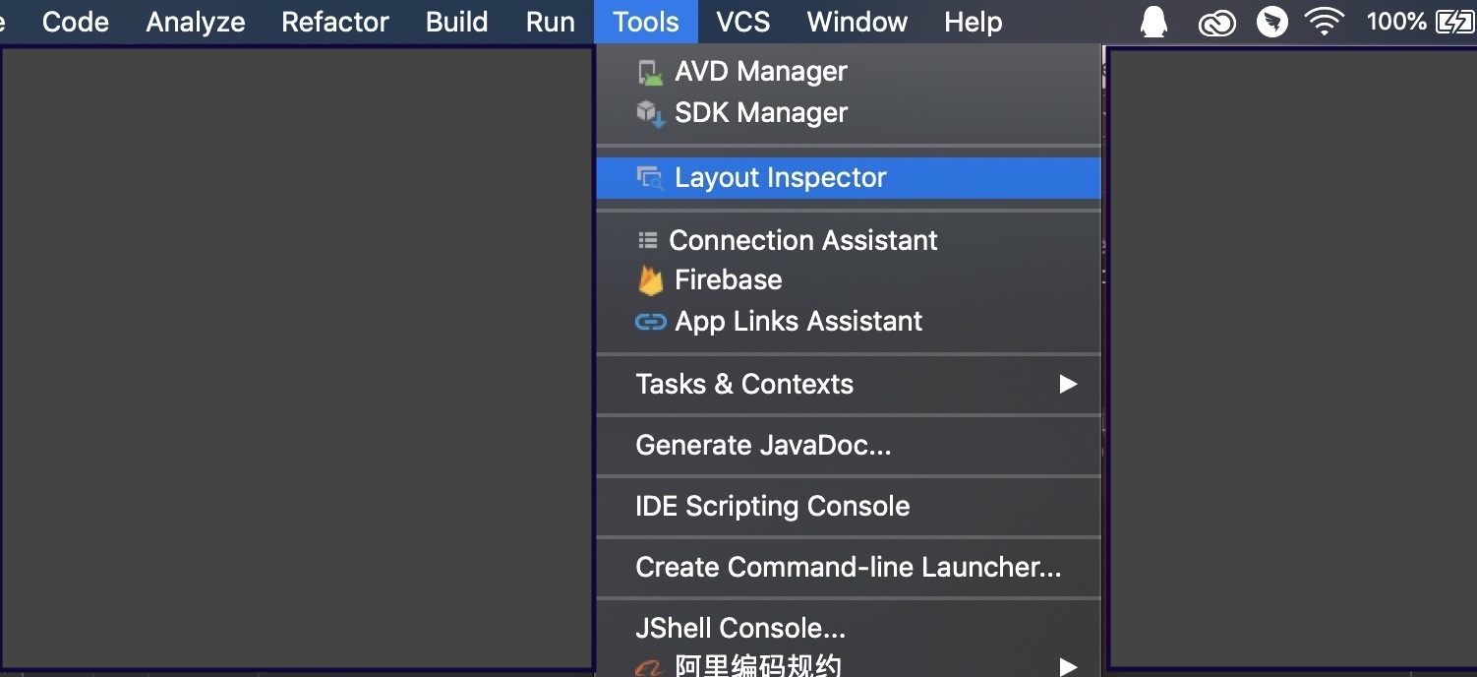1477x677 pixels.
Task: Open the Analyze menu
Action: point(196,22)
